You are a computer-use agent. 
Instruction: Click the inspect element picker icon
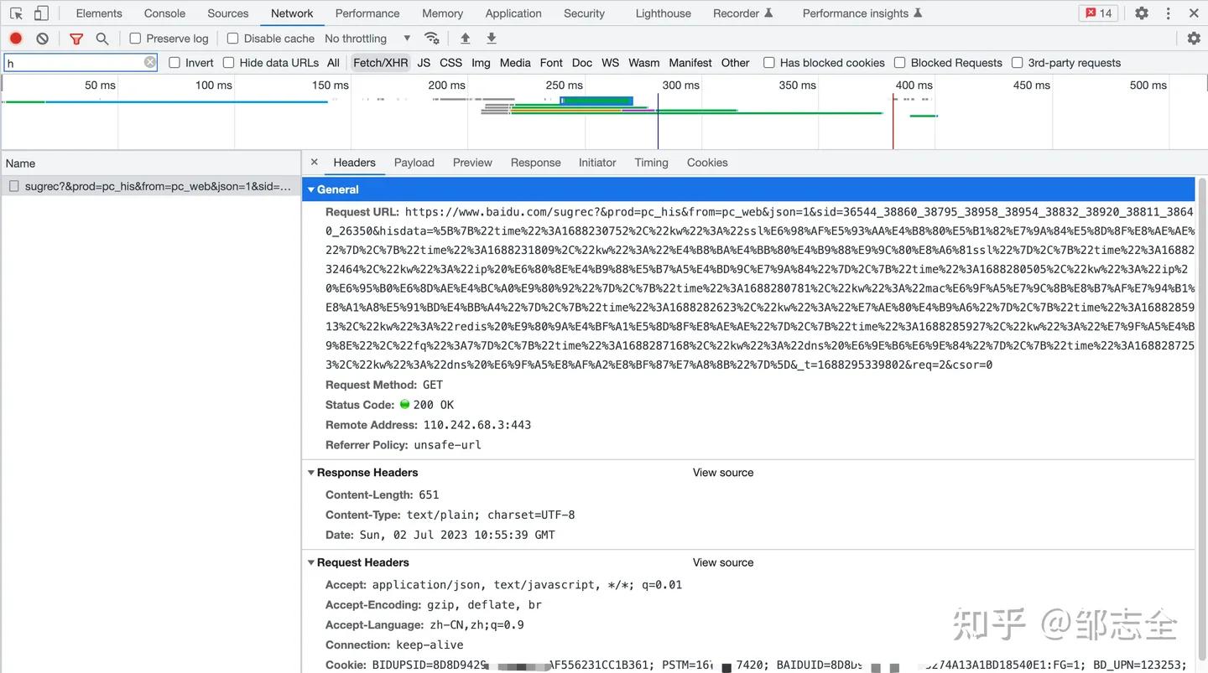(16, 13)
